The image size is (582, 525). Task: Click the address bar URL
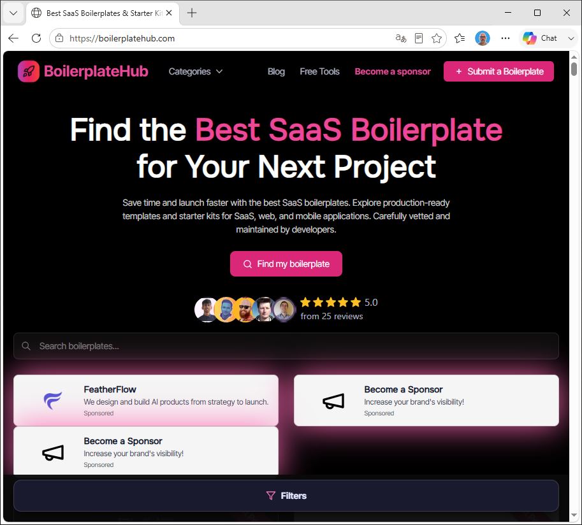pos(122,38)
